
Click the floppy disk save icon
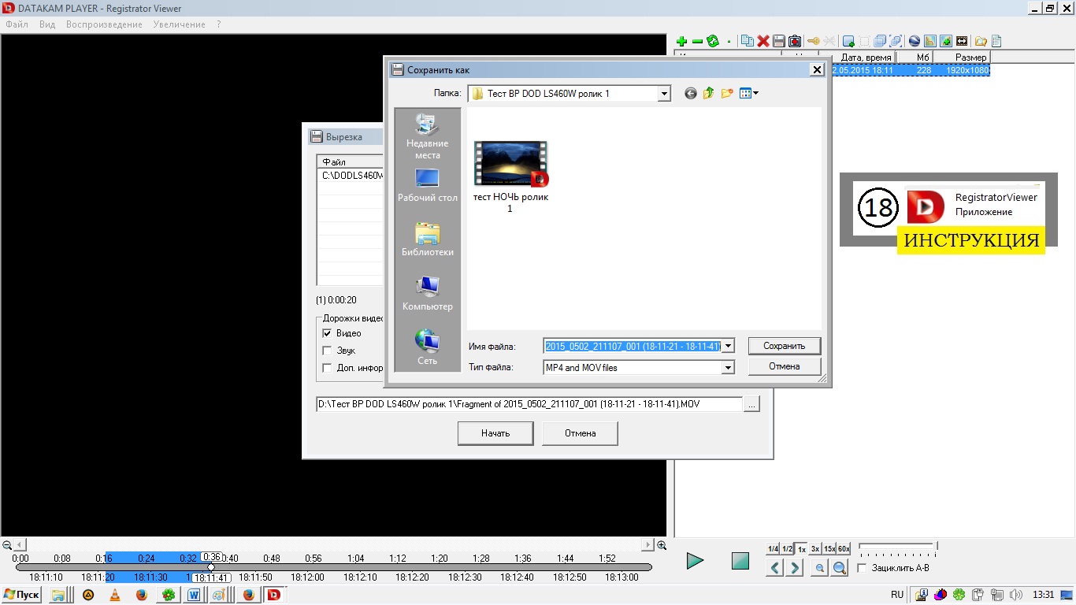pos(779,41)
